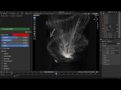121x90 pixels.
Task: Toggle eye icon of topmost outliner row
Action: click(x=118, y=15)
